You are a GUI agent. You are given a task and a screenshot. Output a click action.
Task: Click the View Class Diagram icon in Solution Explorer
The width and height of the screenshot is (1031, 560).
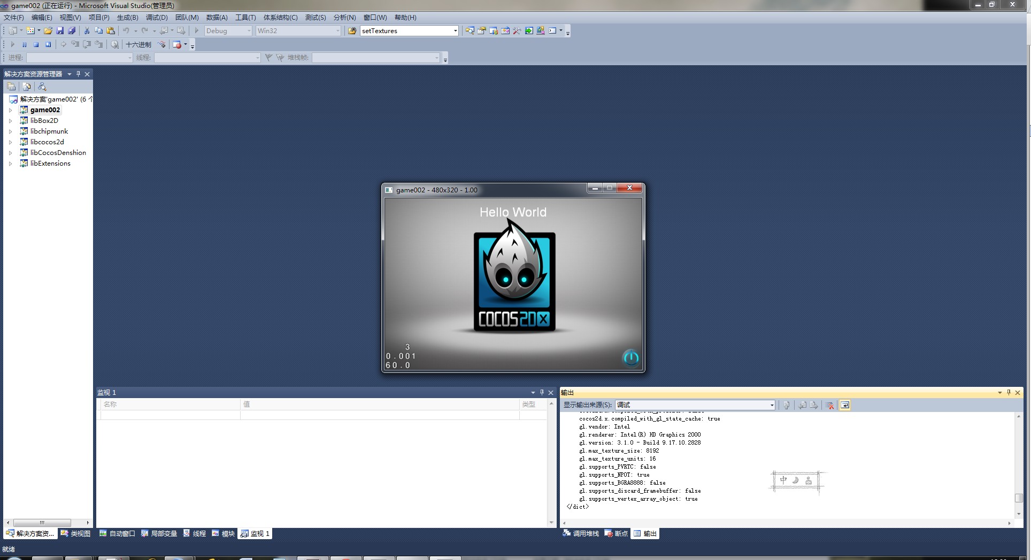42,87
